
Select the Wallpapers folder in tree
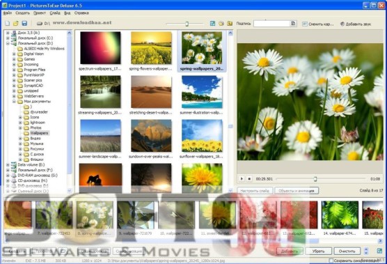click(39, 133)
